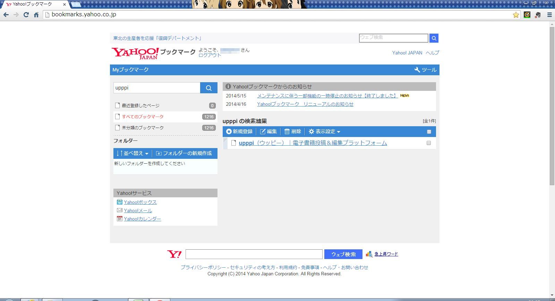This screenshot has height=301, width=555.
Task: Open the Chrome menu hamburger icon
Action: point(549,15)
